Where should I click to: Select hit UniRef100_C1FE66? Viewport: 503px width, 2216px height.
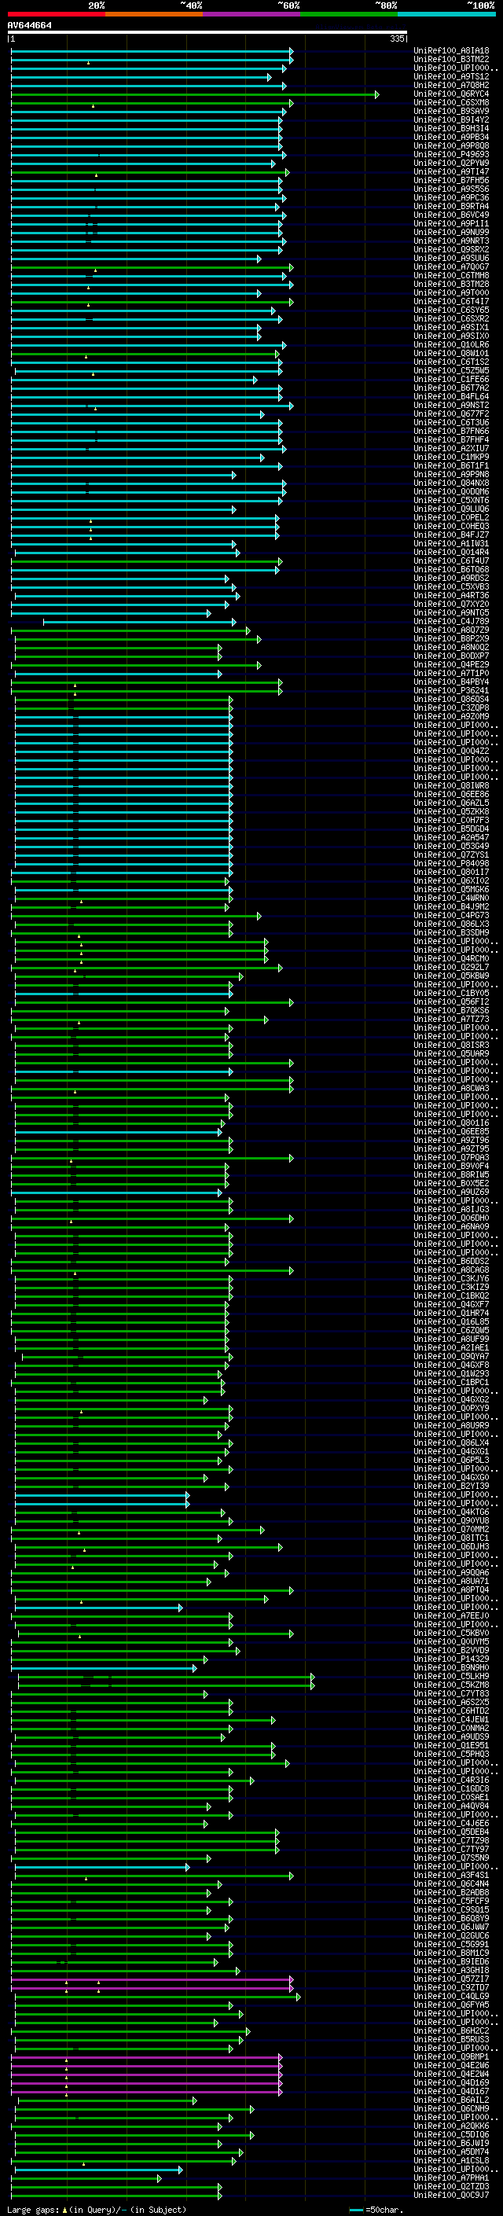tap(451, 380)
